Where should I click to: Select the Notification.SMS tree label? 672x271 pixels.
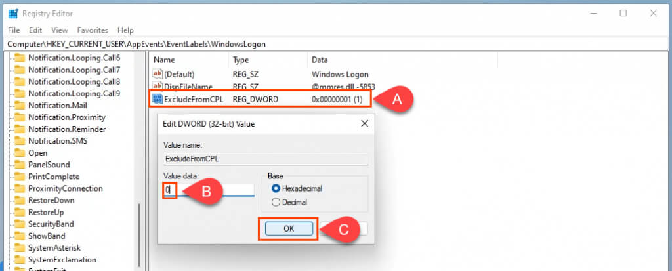pyautogui.click(x=58, y=140)
